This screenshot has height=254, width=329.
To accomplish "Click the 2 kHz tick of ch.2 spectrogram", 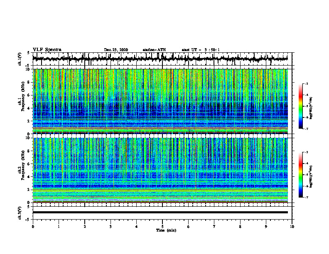I will coord(29,190).
